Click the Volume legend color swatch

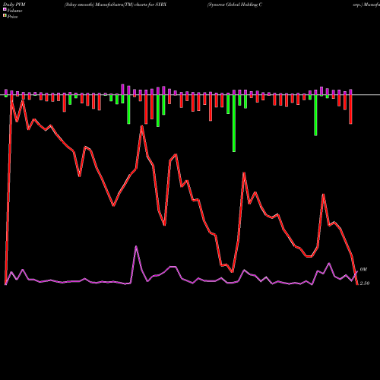pos(5,10)
